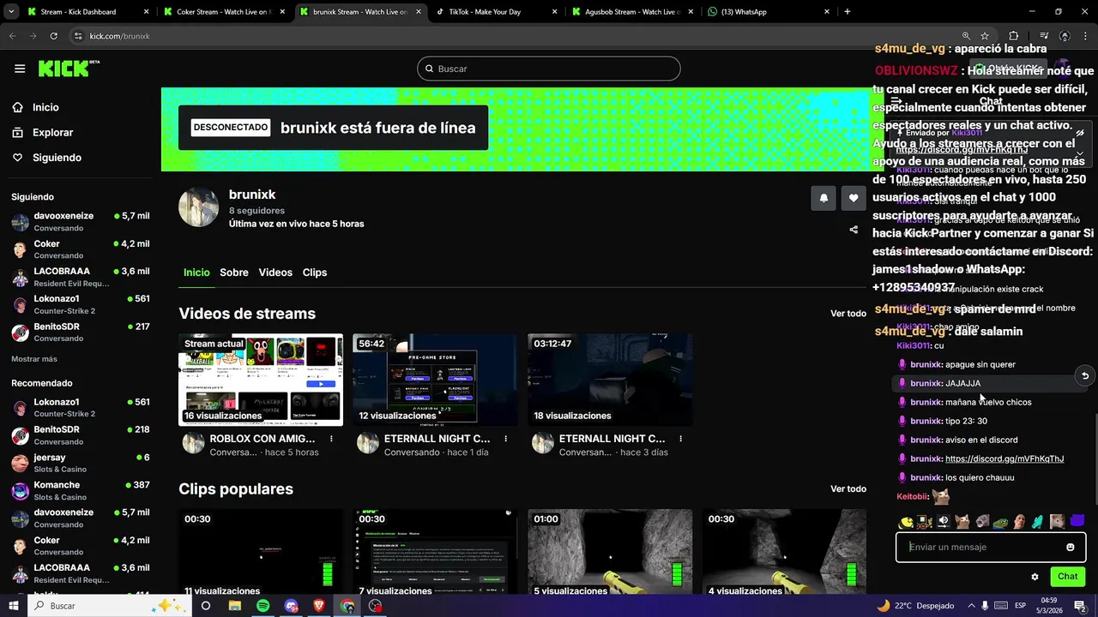
Task: Click the green Chat send button
Action: coord(1068,577)
